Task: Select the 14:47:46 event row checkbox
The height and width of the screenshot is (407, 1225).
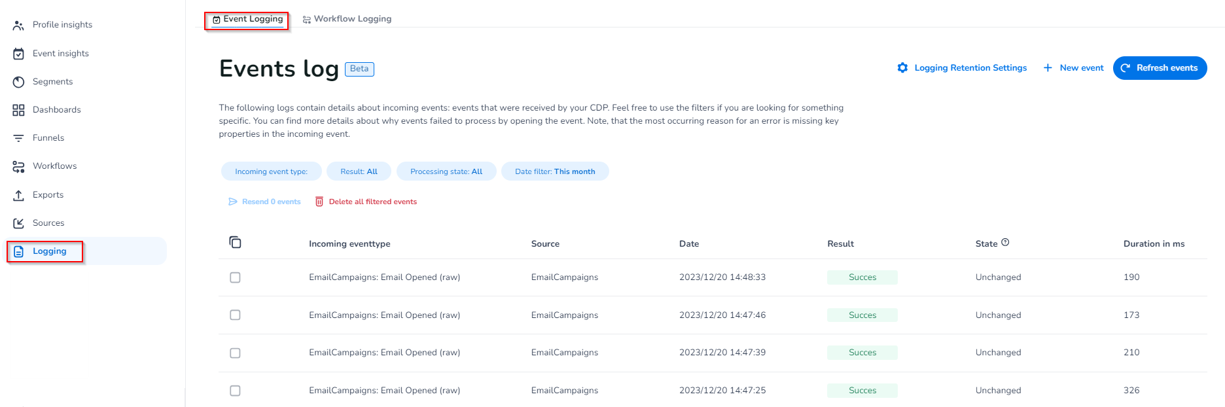Action: [235, 315]
